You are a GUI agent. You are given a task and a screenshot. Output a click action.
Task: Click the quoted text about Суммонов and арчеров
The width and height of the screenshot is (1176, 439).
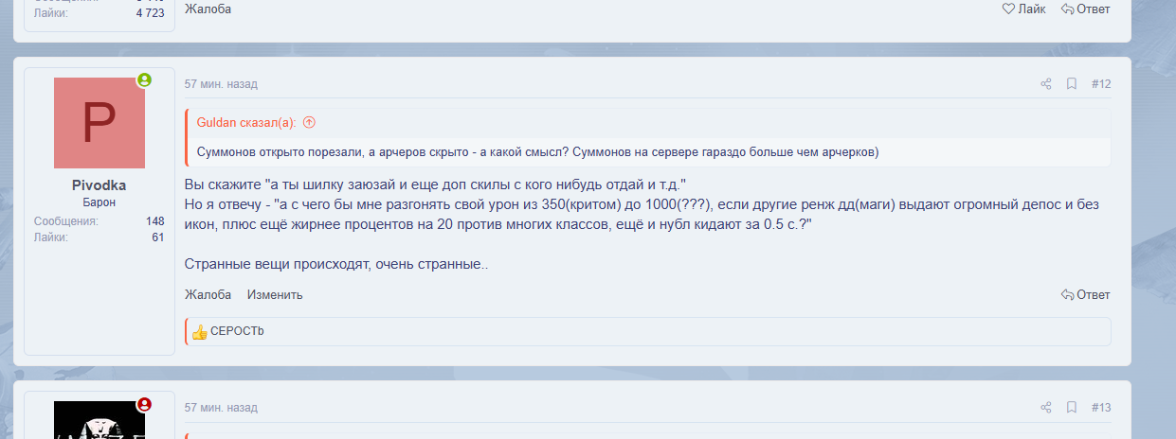(538, 151)
